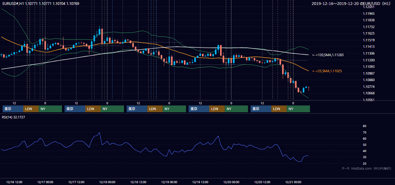Select the 12/18 12:00 time axis label
This screenshot has height=185, width=395.
pyautogui.click(x=138, y=182)
